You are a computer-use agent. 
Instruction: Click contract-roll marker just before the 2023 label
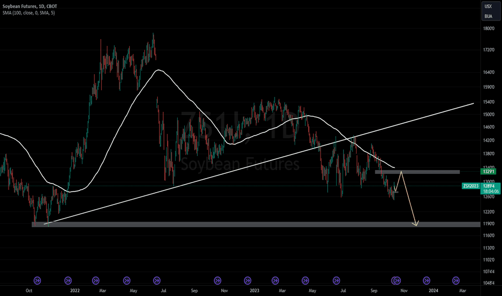[x=247, y=280]
